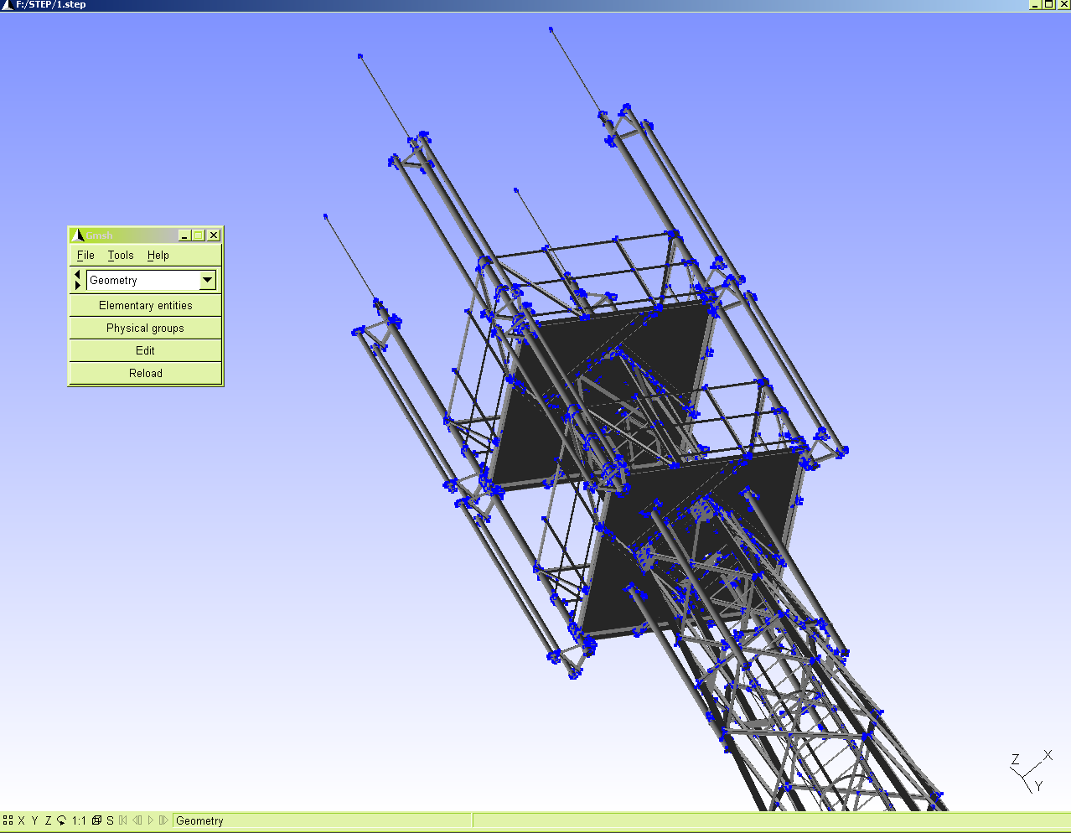Go to previous module with left arrow
1071x833 pixels.
point(78,274)
